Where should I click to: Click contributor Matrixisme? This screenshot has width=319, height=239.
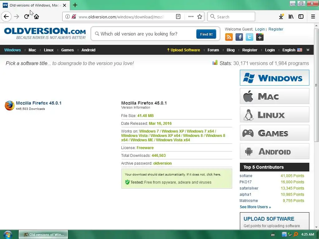click(x=249, y=201)
